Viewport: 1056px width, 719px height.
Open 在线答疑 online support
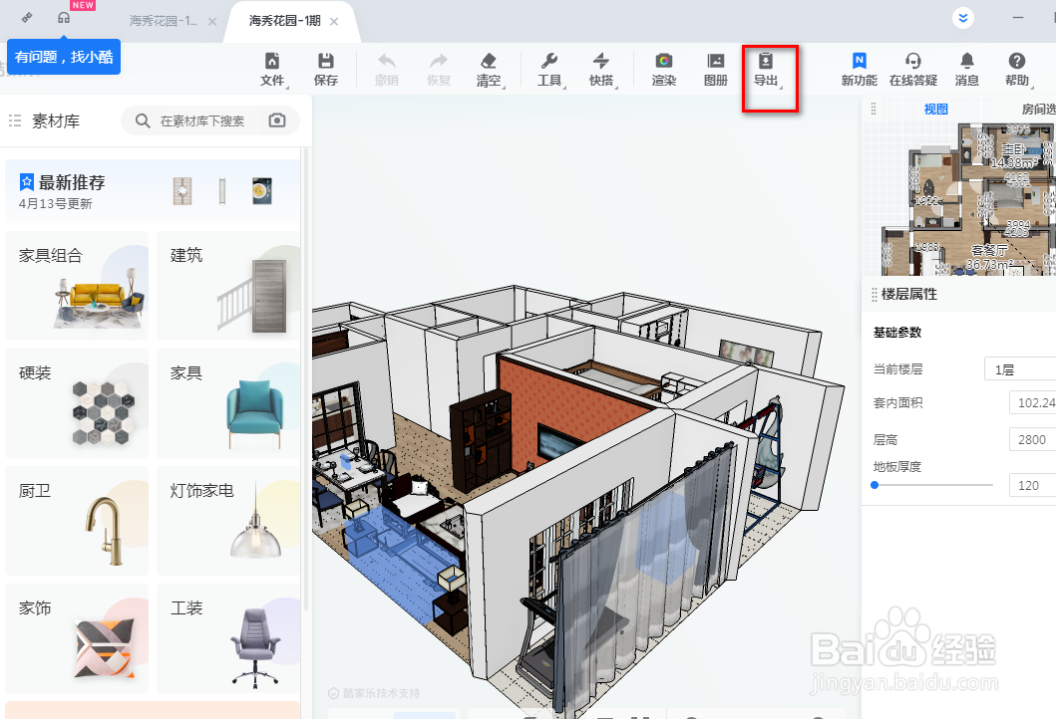(x=913, y=70)
